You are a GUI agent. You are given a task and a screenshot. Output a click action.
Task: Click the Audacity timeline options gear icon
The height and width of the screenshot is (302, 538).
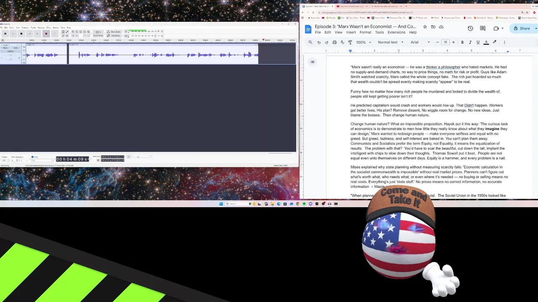tap(3, 40)
